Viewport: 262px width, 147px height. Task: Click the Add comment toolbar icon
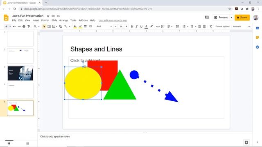[163, 27]
